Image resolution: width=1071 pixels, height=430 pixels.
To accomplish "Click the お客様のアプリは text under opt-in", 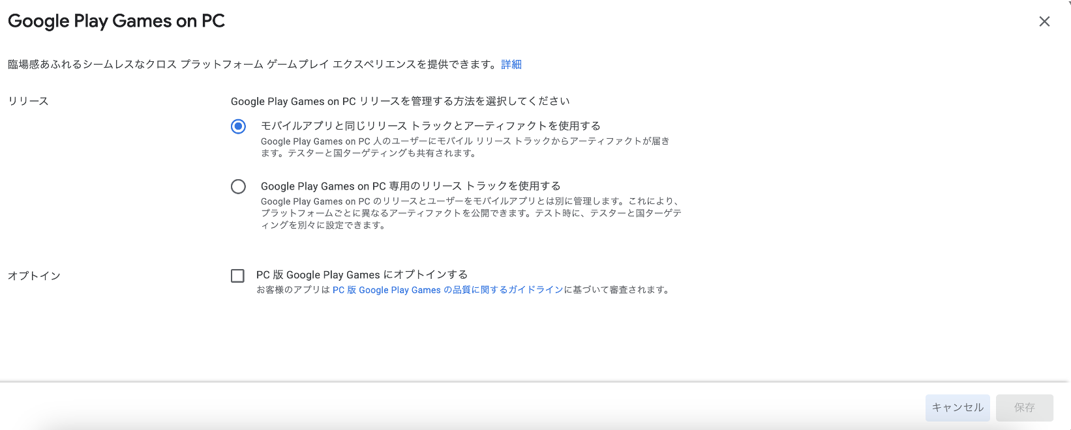I will 293,290.
